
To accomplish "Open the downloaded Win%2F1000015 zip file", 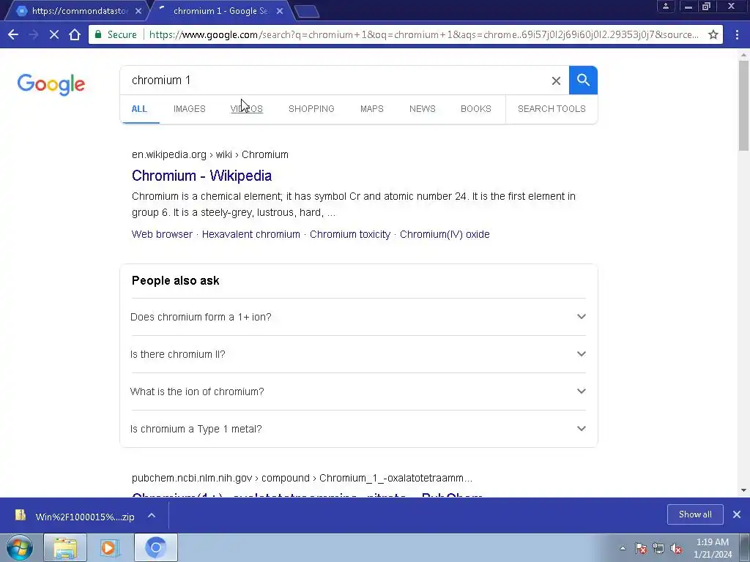I will coord(75,516).
